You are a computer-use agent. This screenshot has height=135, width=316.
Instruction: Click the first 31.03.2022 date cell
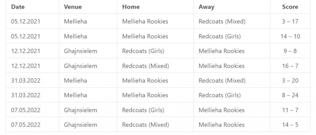pyautogui.click(x=26, y=81)
